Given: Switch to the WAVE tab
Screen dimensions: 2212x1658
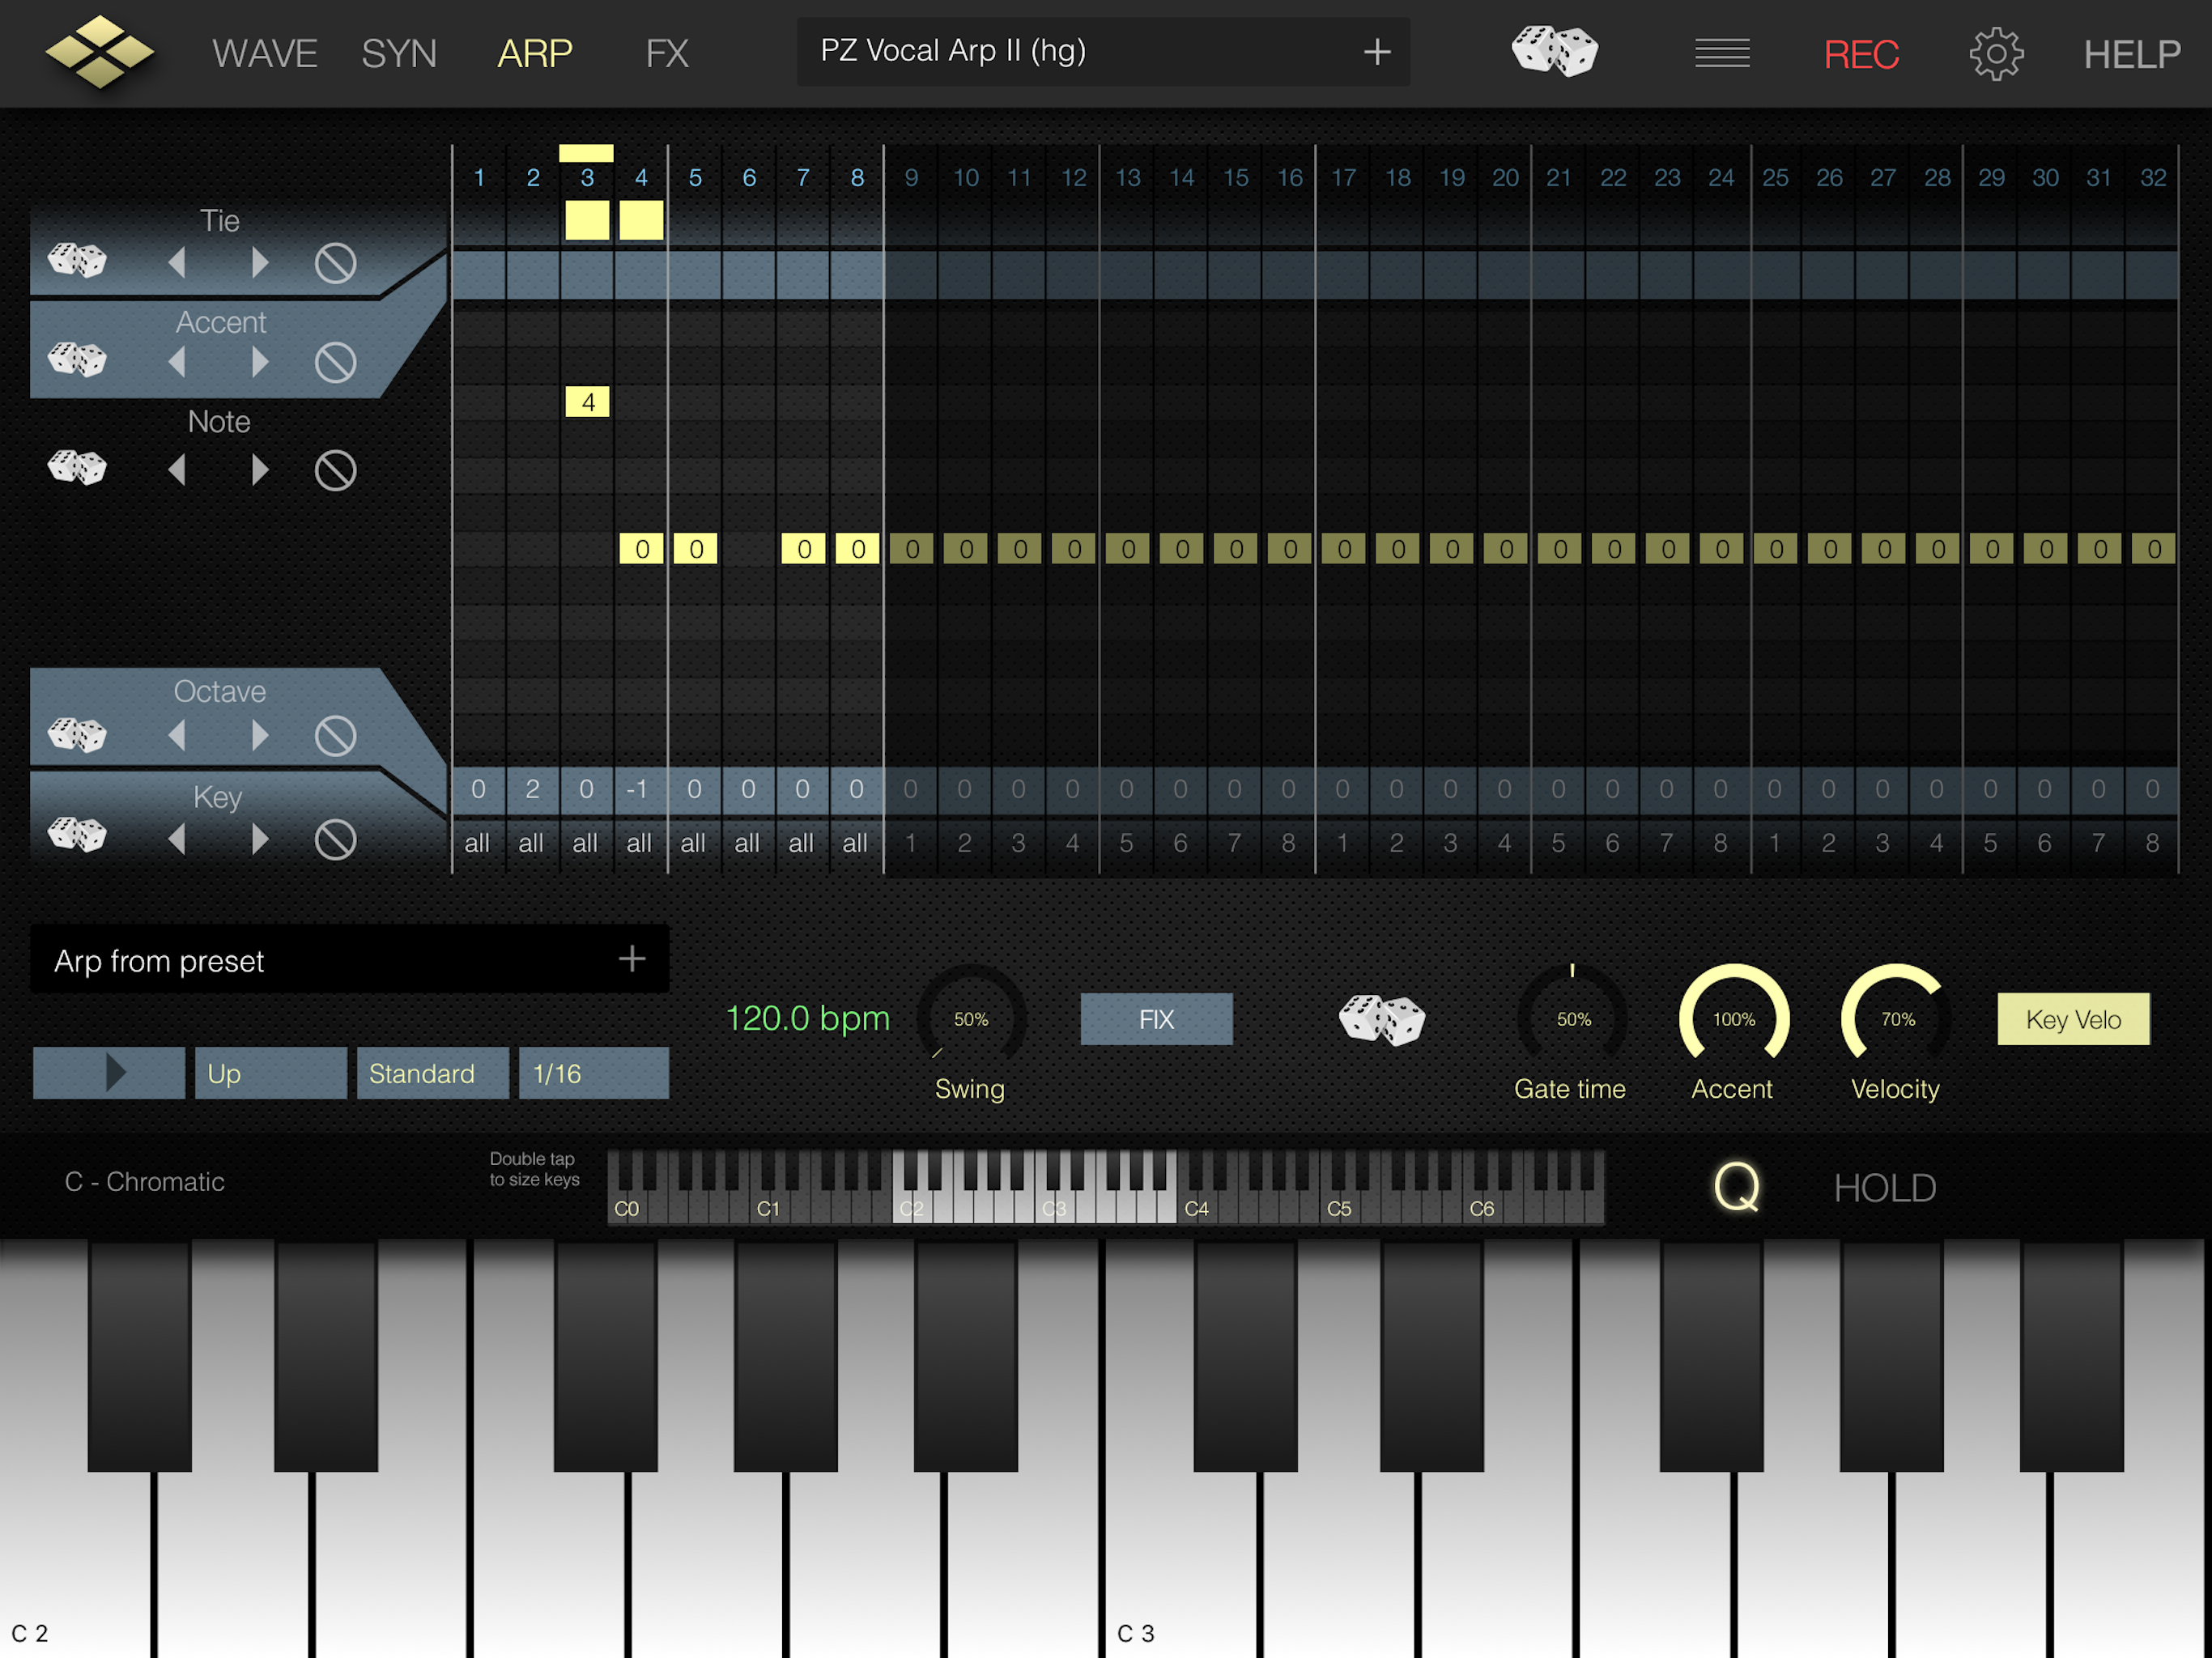Looking at the screenshot, I should [264, 53].
